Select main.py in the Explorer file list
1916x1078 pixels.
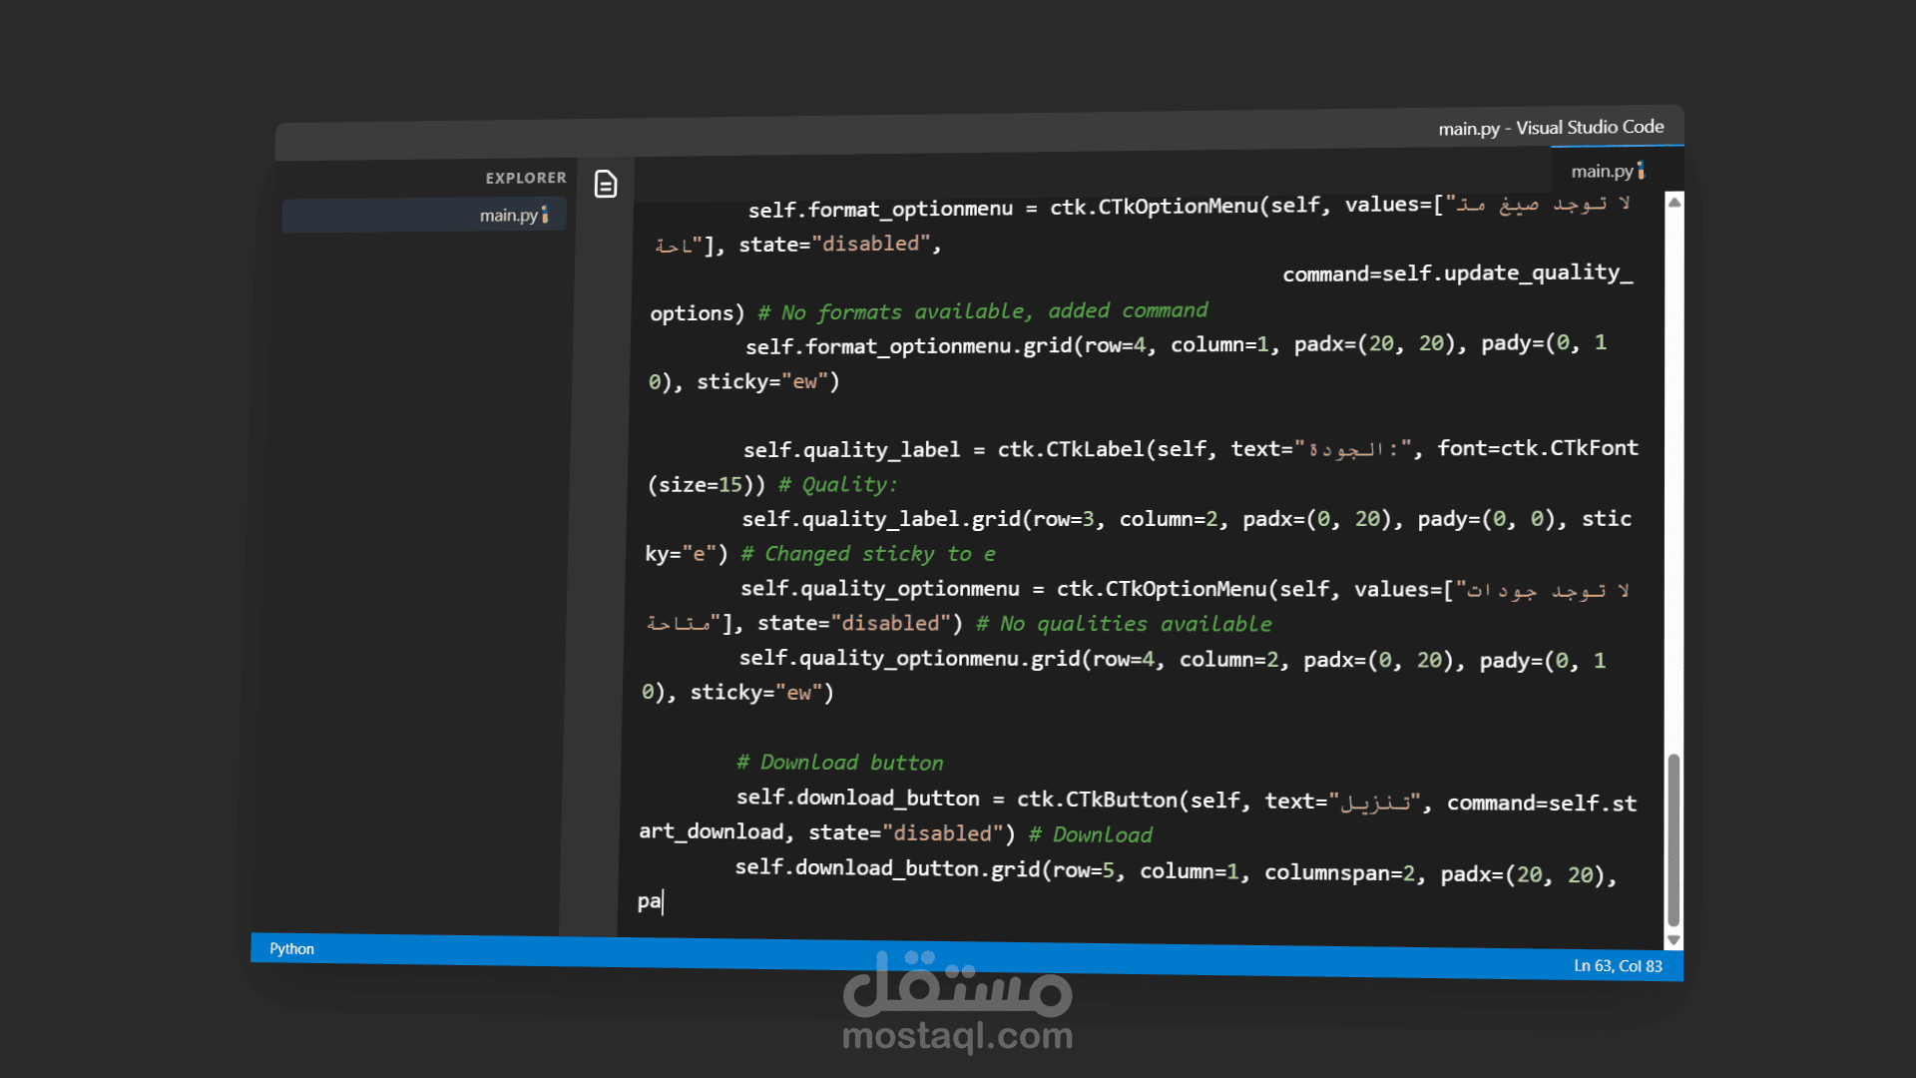pyautogui.click(x=508, y=216)
